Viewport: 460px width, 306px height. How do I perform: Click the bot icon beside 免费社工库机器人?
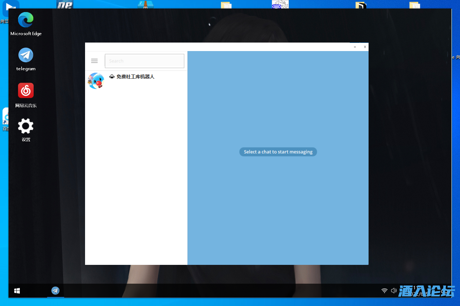tap(112, 77)
